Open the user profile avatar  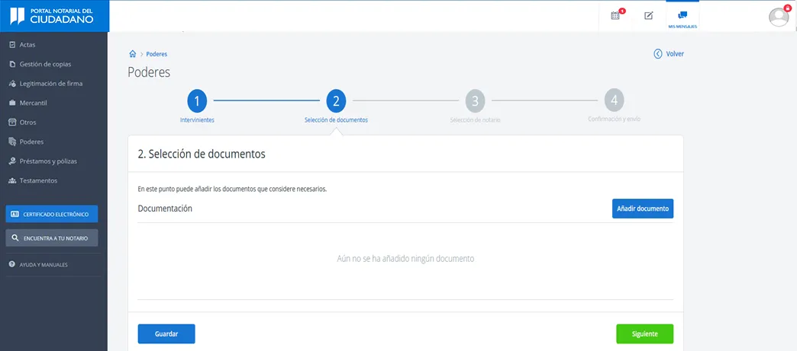tap(779, 16)
